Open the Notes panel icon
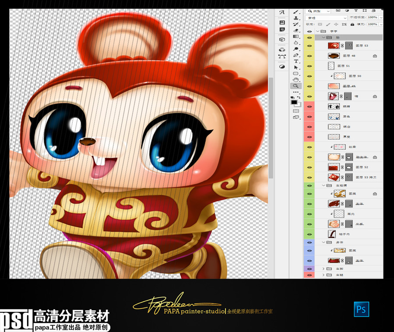Screen dimensions: 394x332 coord(282,30)
